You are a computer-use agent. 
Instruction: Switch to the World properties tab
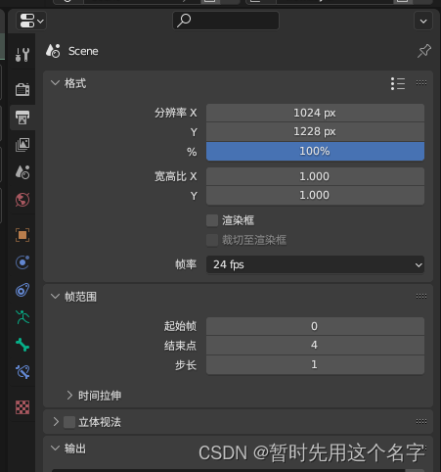click(x=22, y=200)
